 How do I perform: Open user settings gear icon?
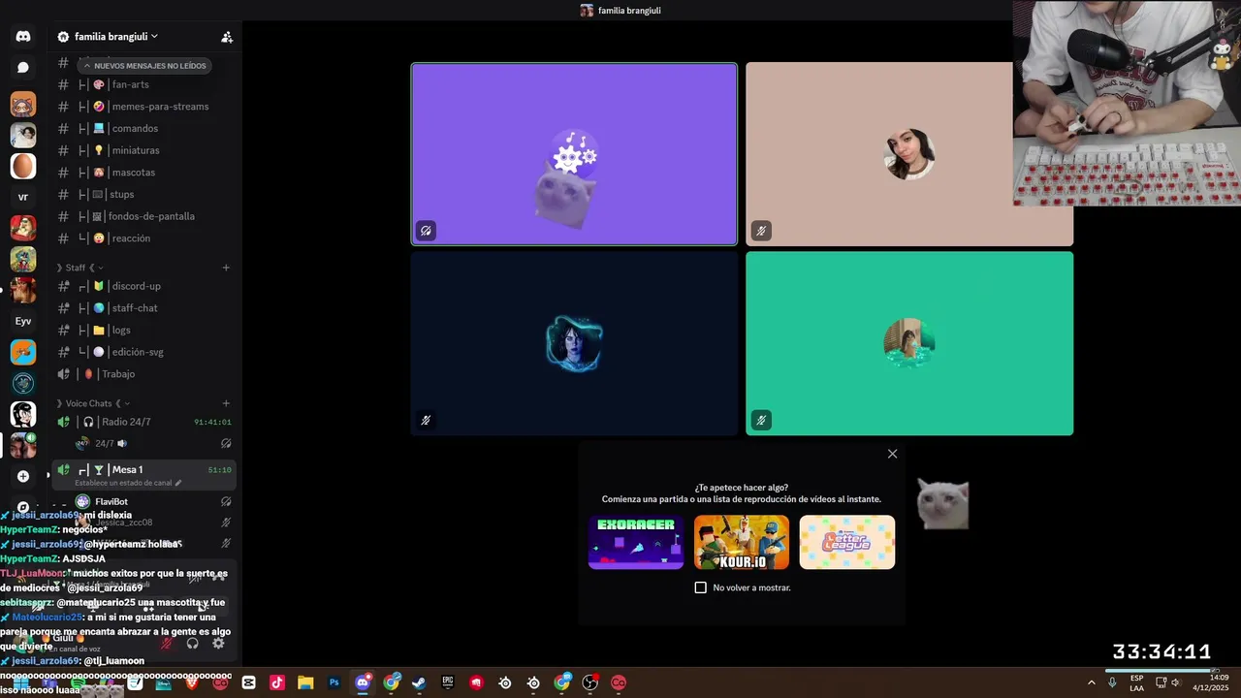(x=218, y=643)
